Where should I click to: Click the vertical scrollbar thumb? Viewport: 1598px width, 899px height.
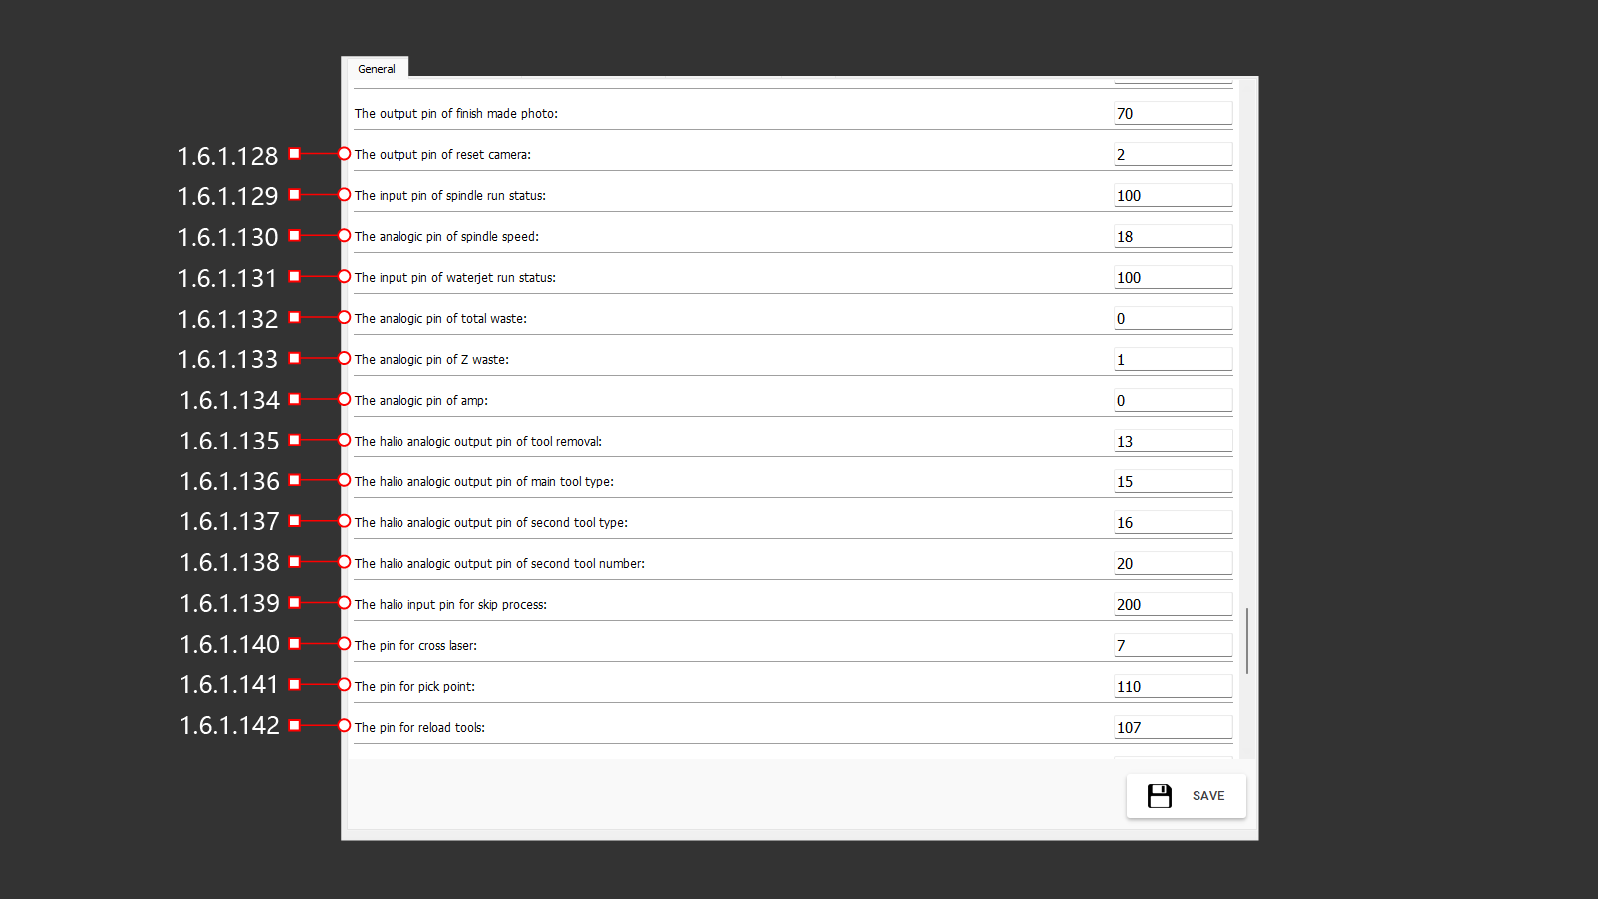click(x=1247, y=640)
